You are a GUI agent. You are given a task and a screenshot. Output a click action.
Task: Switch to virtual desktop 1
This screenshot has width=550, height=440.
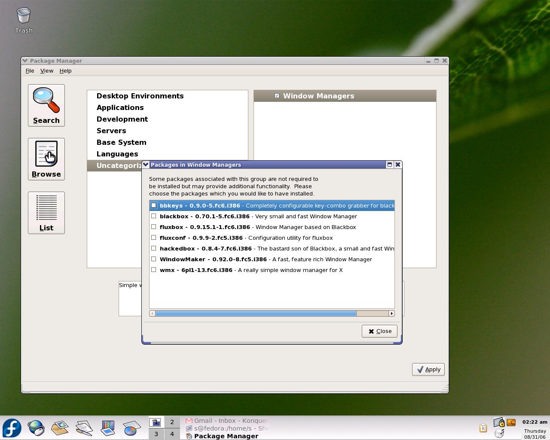coord(156,422)
